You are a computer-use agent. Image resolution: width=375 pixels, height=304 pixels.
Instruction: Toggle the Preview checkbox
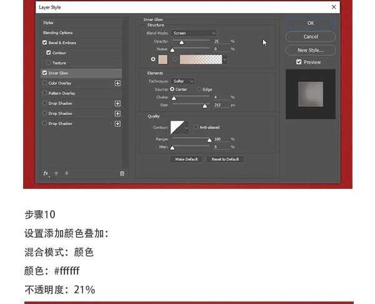[299, 62]
